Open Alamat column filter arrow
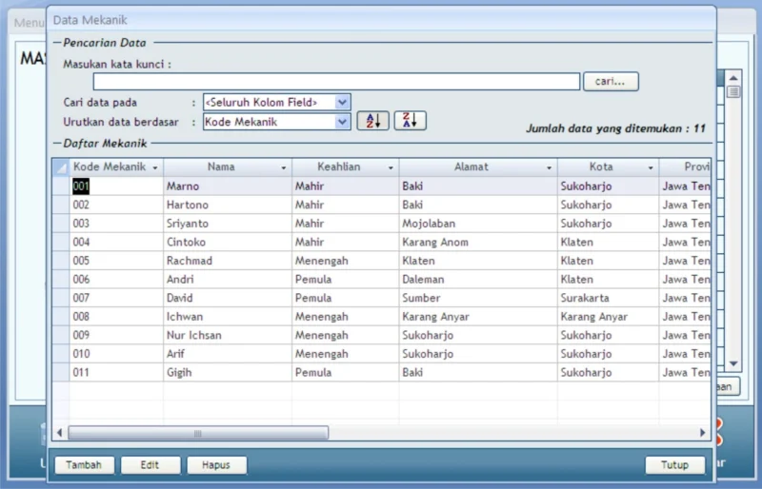The width and height of the screenshot is (762, 489). tap(549, 168)
